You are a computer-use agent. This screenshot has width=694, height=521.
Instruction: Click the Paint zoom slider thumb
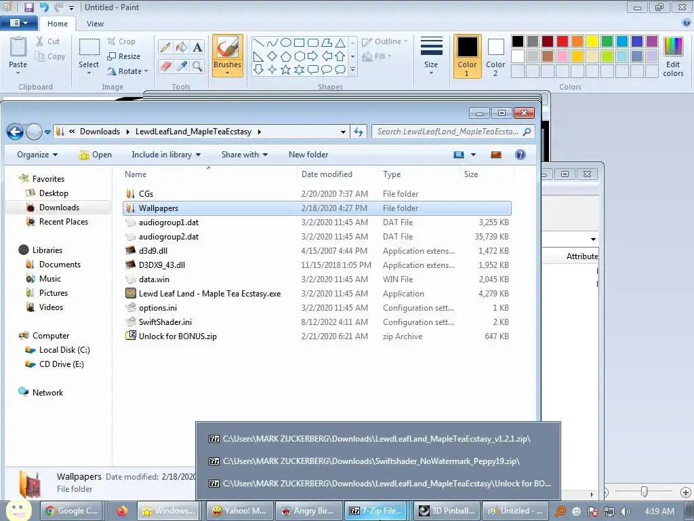click(645, 491)
